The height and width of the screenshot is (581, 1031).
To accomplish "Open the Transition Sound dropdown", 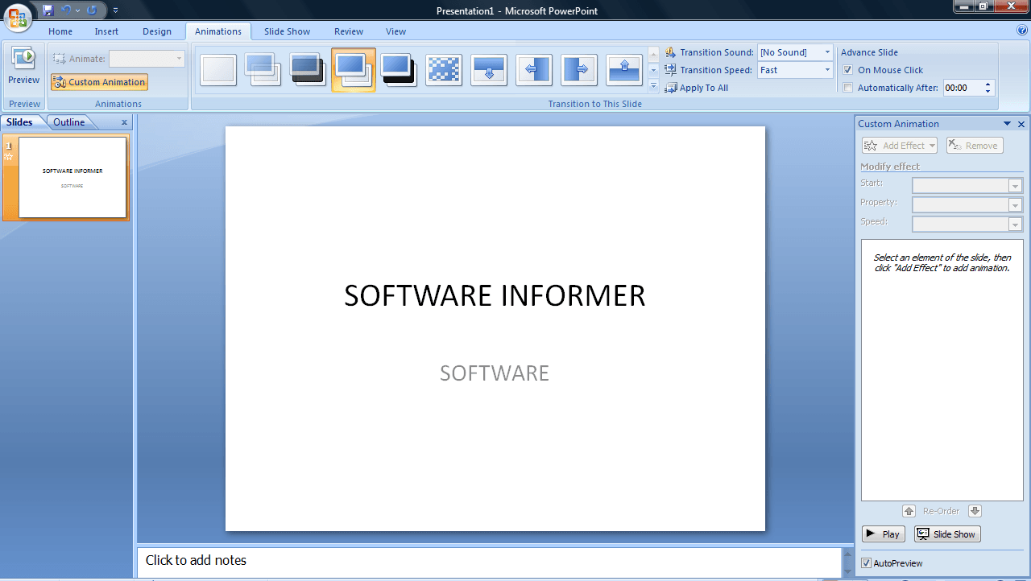I will (826, 52).
